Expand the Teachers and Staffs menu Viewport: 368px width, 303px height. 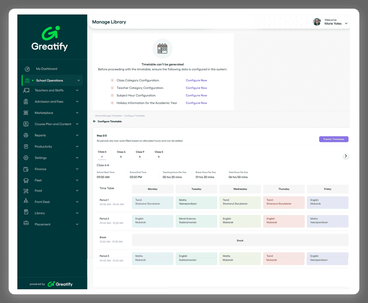pos(77,90)
